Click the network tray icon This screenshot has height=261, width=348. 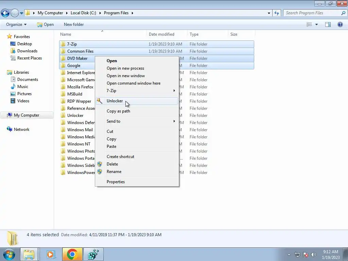click(x=297, y=255)
